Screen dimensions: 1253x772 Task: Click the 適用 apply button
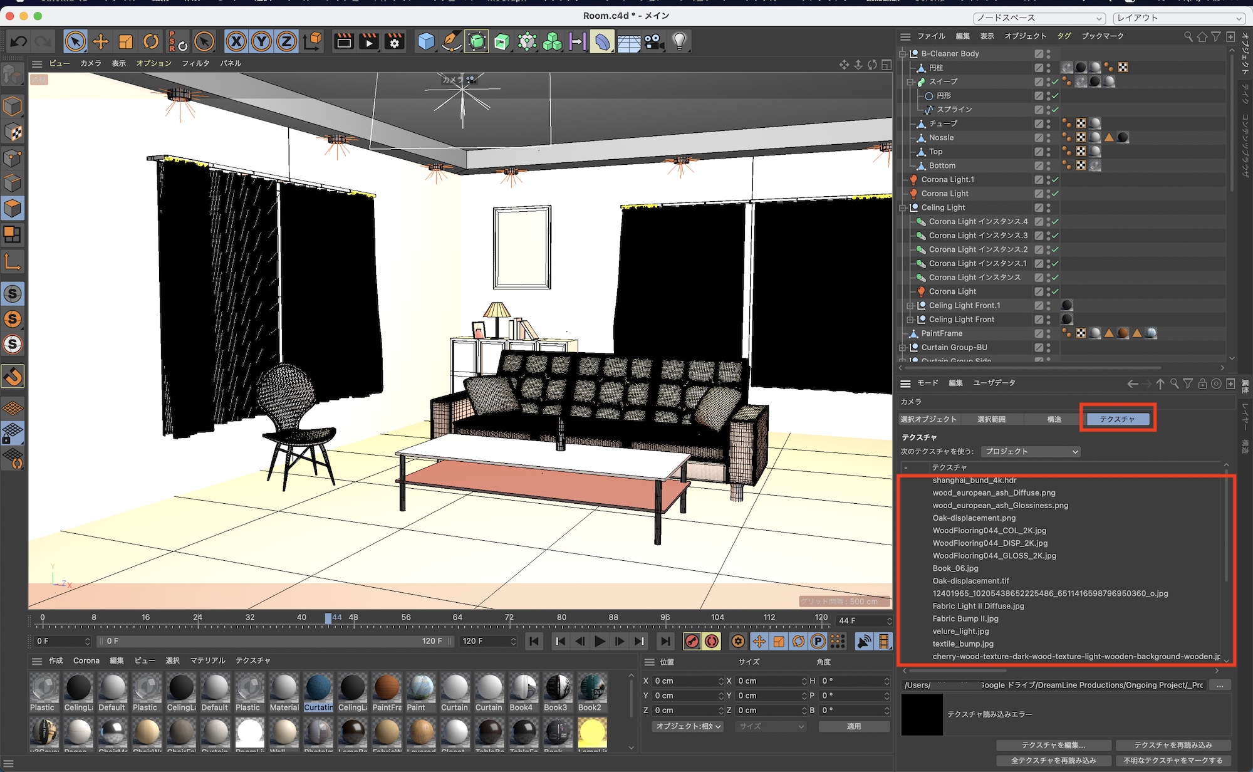click(x=853, y=726)
